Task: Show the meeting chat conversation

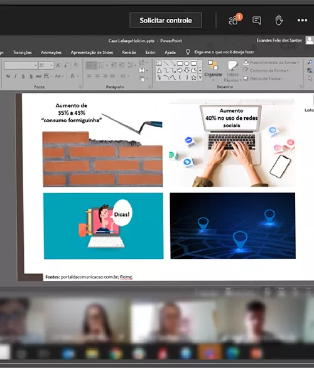Action: pos(256,21)
